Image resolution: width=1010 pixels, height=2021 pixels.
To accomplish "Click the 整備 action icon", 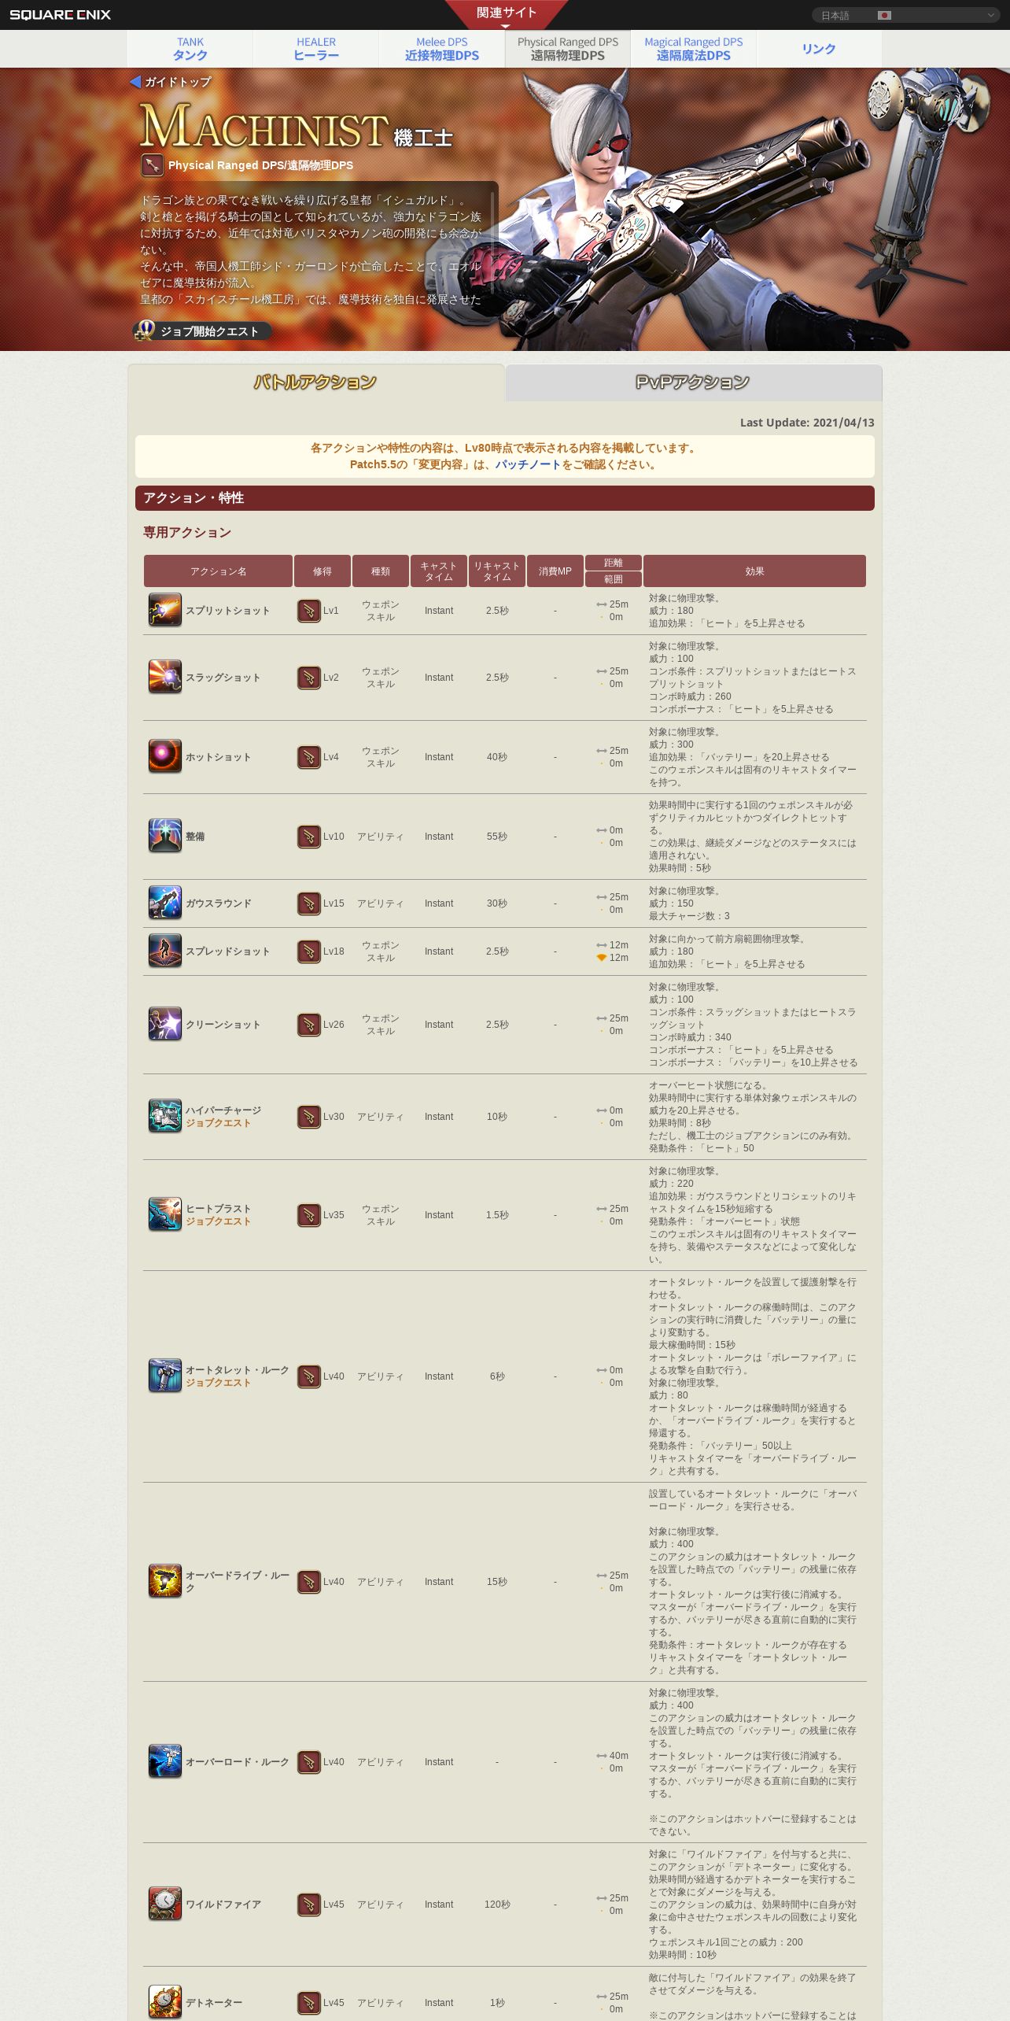I will coord(165,836).
